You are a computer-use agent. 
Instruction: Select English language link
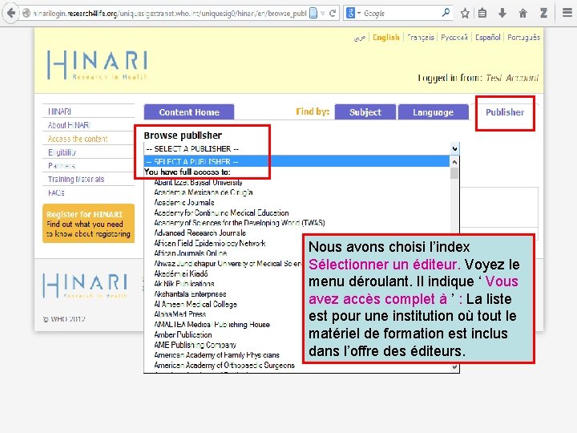(385, 38)
